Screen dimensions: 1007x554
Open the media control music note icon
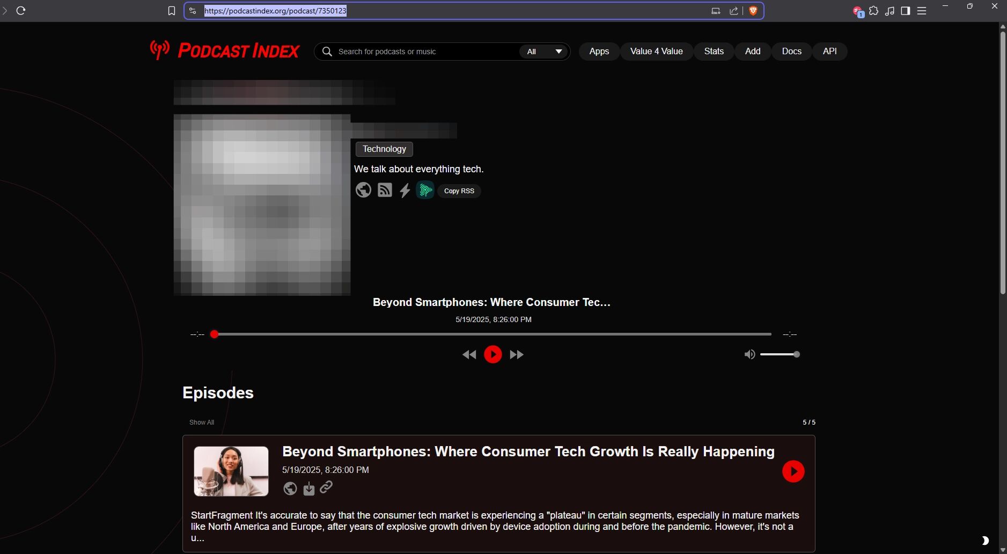pos(890,11)
